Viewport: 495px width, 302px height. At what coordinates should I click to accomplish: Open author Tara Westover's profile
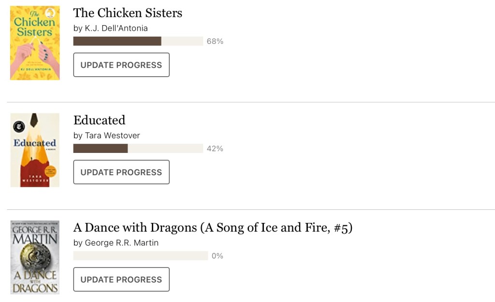coord(112,136)
